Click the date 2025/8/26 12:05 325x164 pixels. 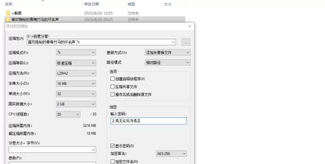tap(98, 13)
